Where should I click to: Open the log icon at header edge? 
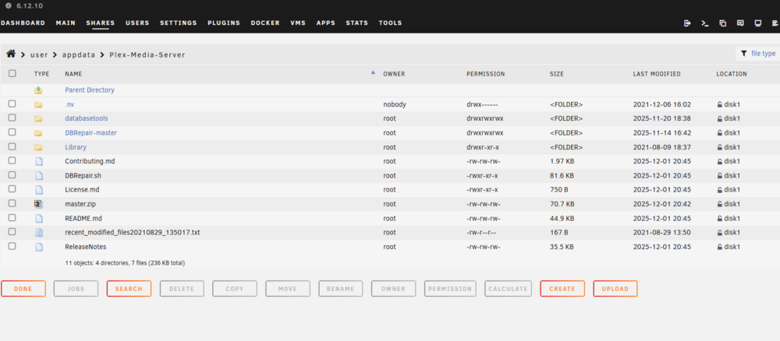775,23
